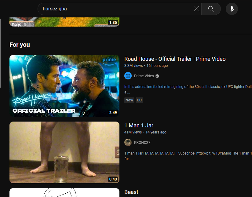
Task: Click the magnifying glass search button
Action: [211, 9]
